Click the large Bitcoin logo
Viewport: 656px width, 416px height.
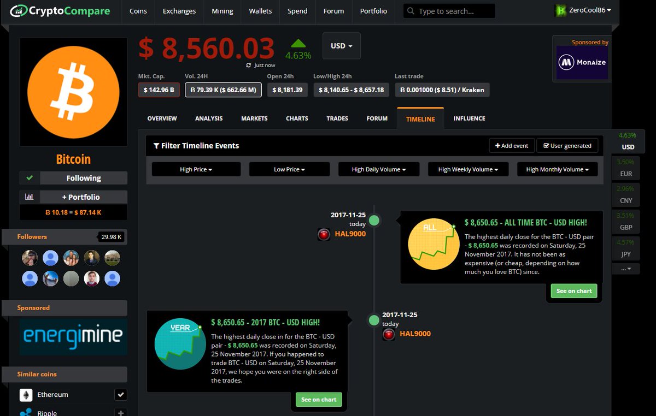[x=73, y=92]
